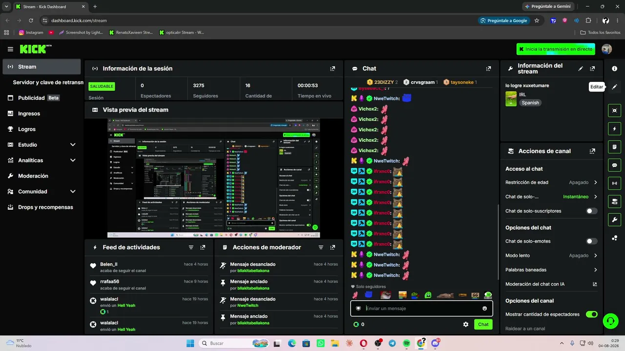Open chat settings gear icon

click(466, 324)
